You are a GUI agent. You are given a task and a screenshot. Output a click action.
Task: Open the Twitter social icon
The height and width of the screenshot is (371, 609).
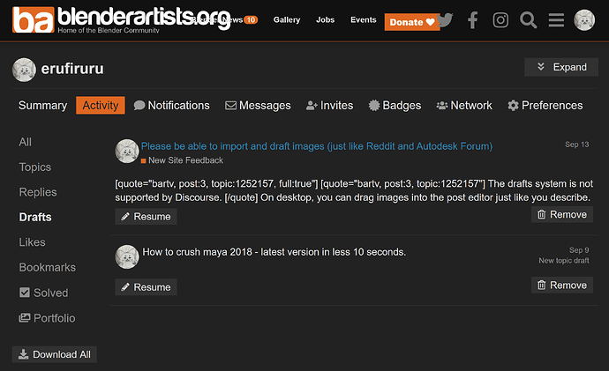(x=445, y=19)
